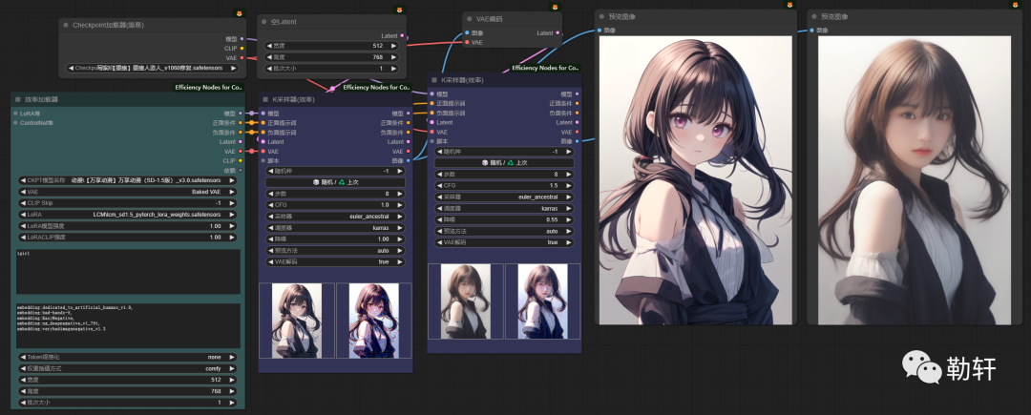Open 调度器 karras dropdown in CFG 1.5 sampler
This screenshot has height=415, width=1031.
click(x=504, y=209)
